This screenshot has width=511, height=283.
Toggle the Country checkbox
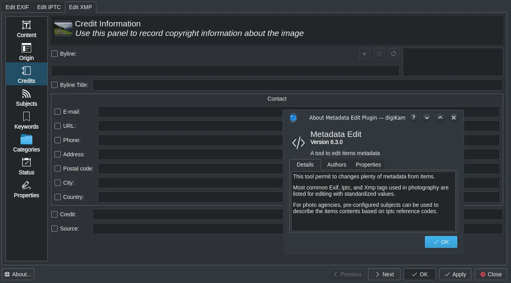click(x=57, y=197)
